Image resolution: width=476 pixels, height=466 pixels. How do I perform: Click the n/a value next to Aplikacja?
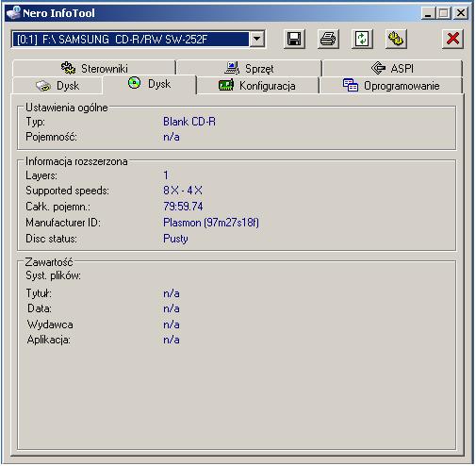tap(172, 340)
